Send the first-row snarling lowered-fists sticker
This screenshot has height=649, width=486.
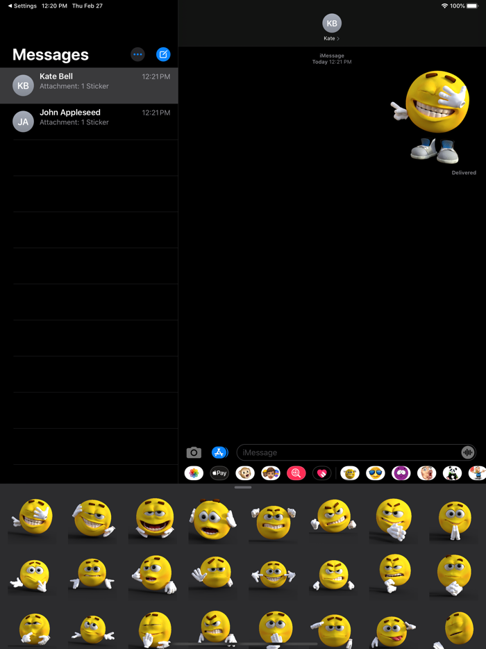(333, 518)
